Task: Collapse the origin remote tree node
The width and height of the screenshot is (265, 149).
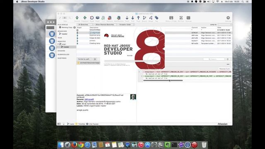Action: [x=58, y=44]
